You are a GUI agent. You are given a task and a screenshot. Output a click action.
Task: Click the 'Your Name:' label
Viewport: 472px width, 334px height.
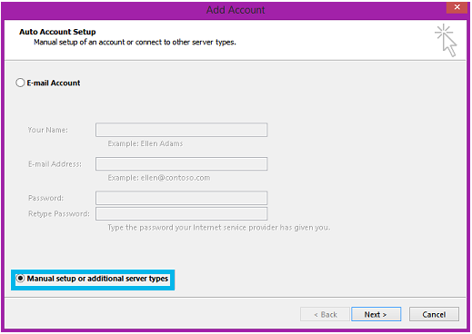pos(48,130)
